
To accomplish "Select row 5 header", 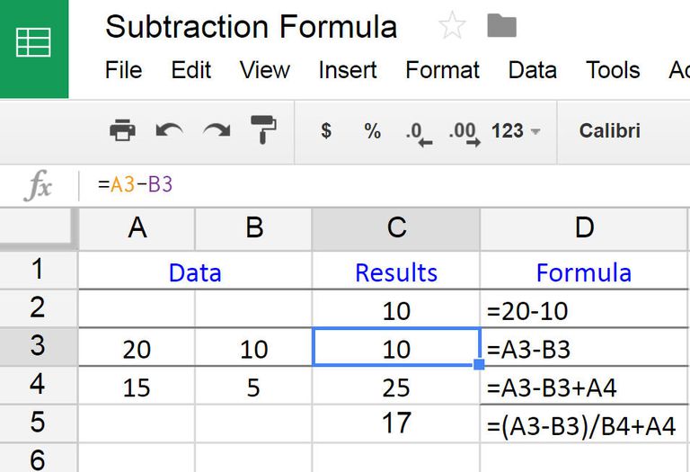I will (39, 423).
